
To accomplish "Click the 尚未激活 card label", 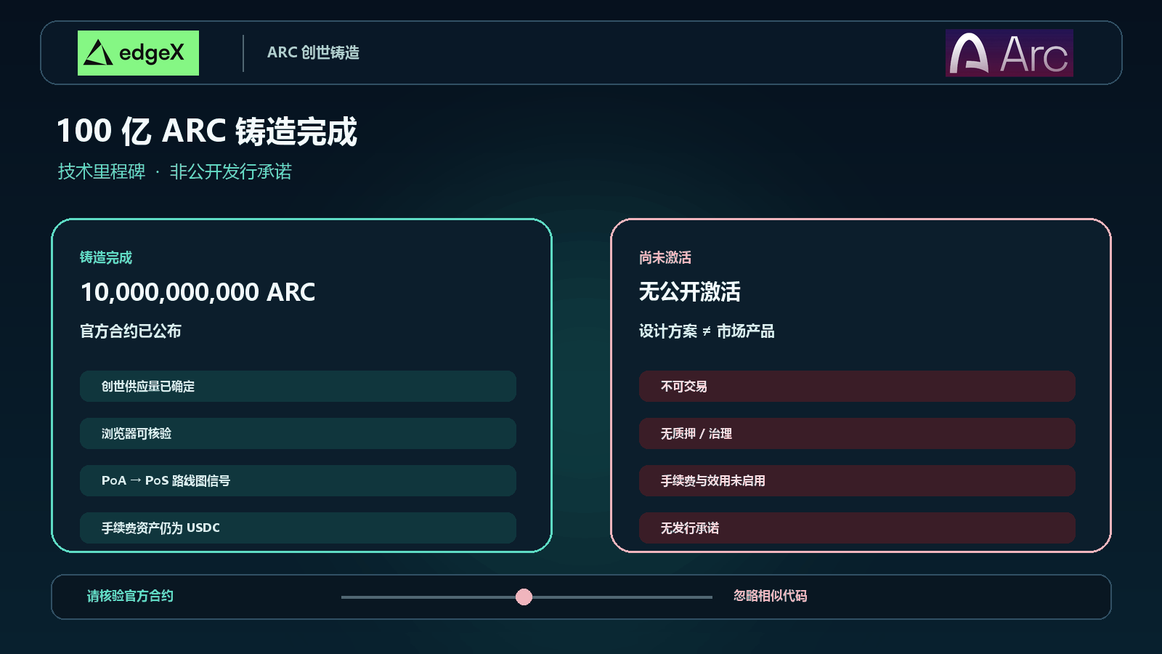I will point(665,257).
